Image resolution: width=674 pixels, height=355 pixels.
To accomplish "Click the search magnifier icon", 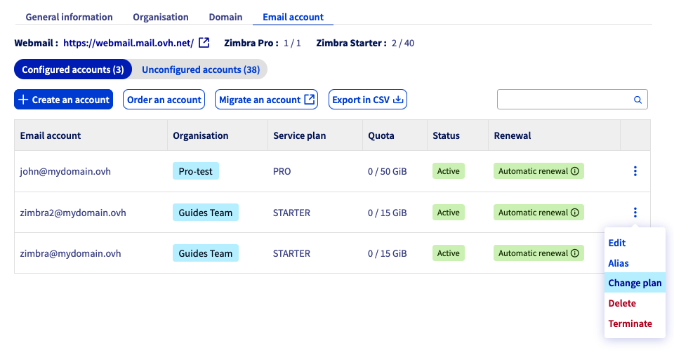I will [x=637, y=100].
